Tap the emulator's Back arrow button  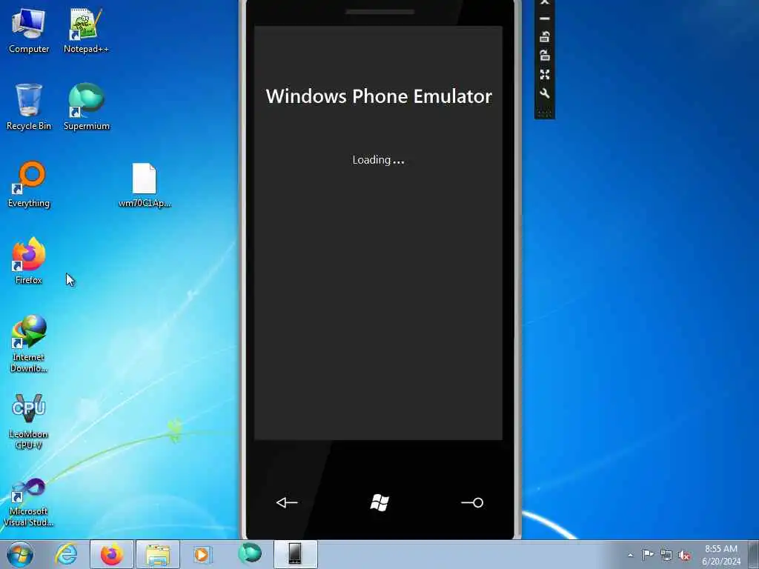tap(287, 503)
